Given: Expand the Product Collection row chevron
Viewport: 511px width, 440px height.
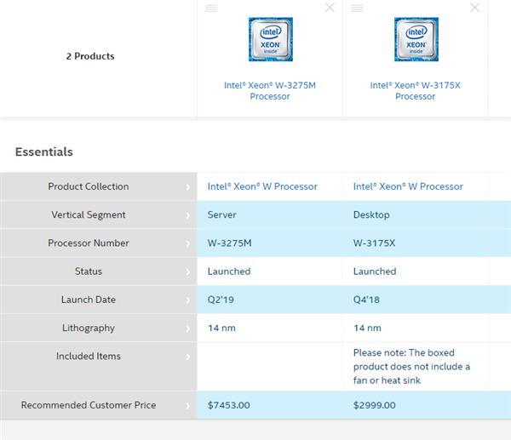Looking at the screenshot, I should [188, 187].
